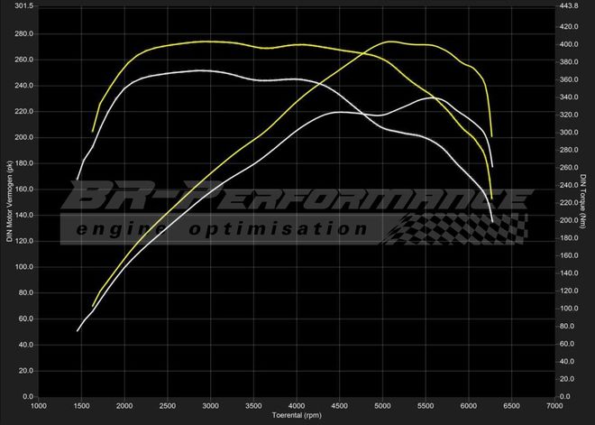Click the 200.0 label on left power axis
595x425 pixels.
pyautogui.click(x=23, y=137)
